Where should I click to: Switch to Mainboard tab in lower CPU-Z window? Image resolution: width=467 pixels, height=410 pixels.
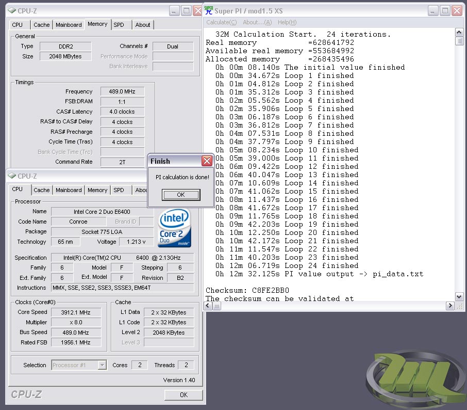[x=69, y=190]
